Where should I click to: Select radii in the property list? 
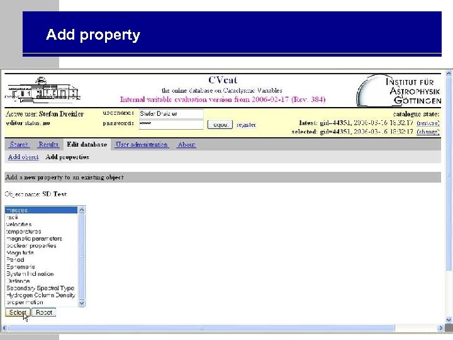(42, 217)
